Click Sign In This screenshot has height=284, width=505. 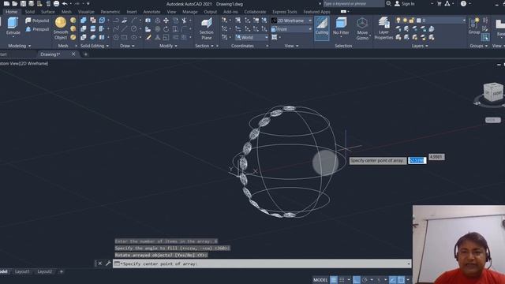coord(405,3)
